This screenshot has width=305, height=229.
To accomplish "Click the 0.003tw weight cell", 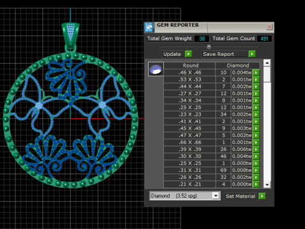I will [x=241, y=128].
